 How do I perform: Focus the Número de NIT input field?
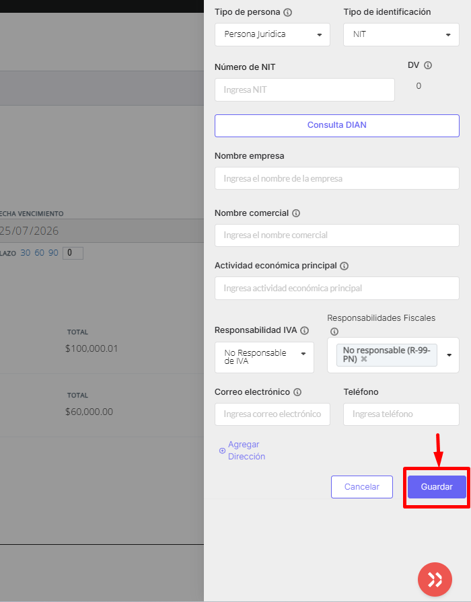[x=304, y=90]
